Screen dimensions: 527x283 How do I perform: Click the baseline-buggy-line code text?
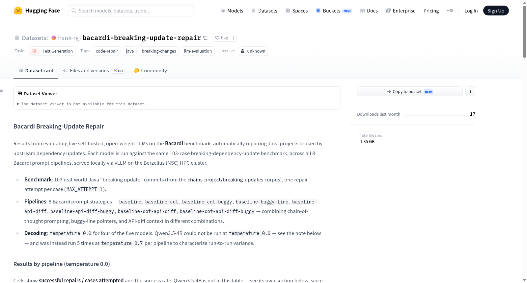pyautogui.click(x=262, y=202)
